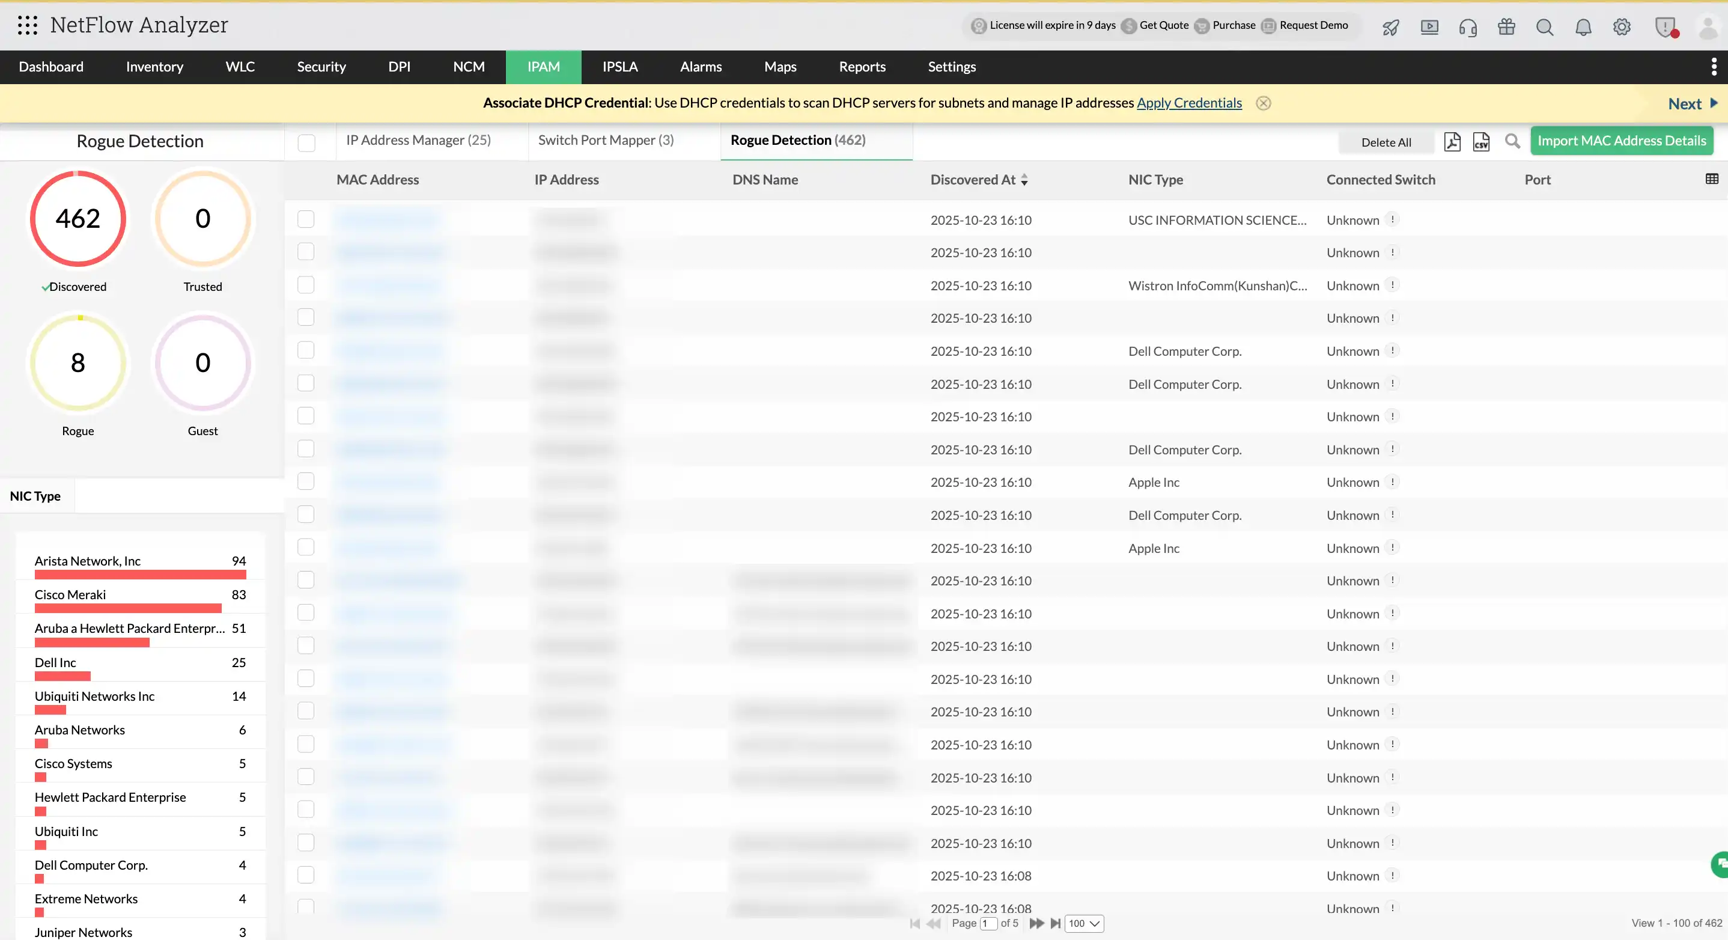Open the rocket quick-start icon
Viewport: 1728px width, 940px height.
(1392, 27)
